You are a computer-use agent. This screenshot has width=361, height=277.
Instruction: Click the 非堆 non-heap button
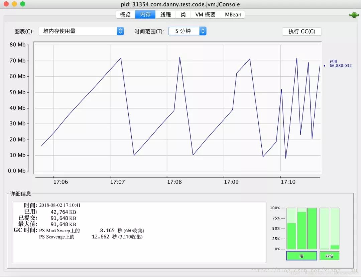tap(329, 256)
